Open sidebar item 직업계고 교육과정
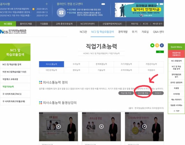The image size is (185, 145). coord(15,79)
